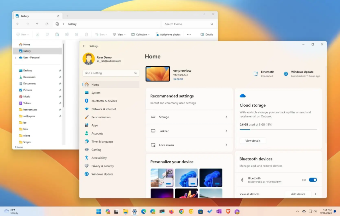Click the cloud storage usage progress bar
The width and height of the screenshot is (340, 216).
coord(278,130)
